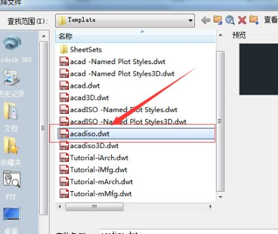Screen dimensions: 278x234
Task: Create a new folder icon
Action: pos(254,20)
